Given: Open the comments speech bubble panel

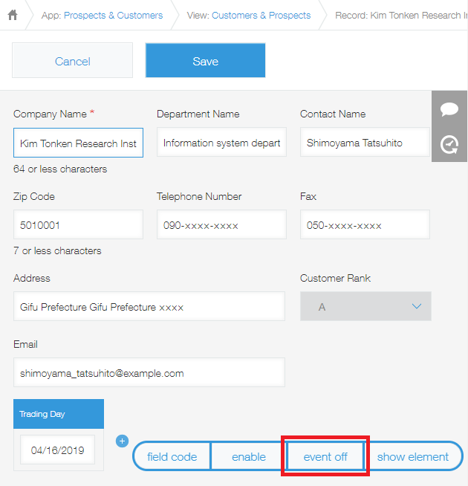Looking at the screenshot, I should pos(449,109).
